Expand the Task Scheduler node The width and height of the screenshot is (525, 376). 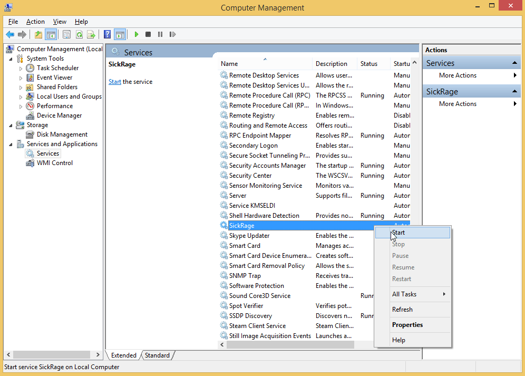coord(21,68)
